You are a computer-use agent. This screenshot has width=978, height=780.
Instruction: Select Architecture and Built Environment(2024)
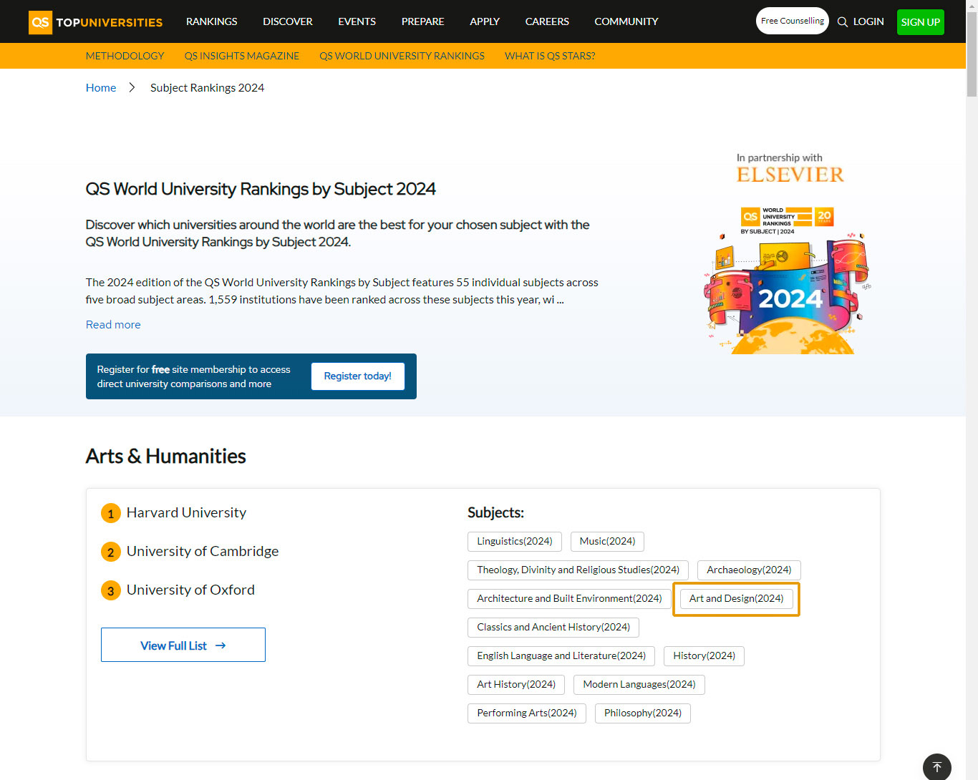pyautogui.click(x=570, y=599)
